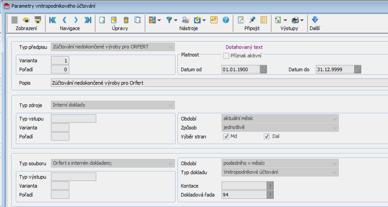Toggle the Dal side checkbox
This screenshot has height=207, width=388.
click(267, 136)
